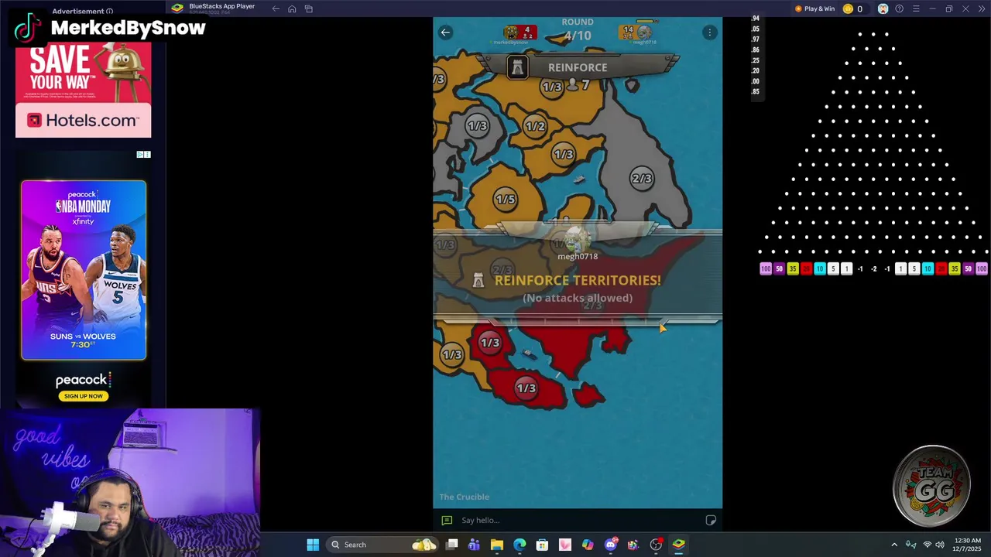Click the Reinforce phase castle icon

pyautogui.click(x=517, y=67)
